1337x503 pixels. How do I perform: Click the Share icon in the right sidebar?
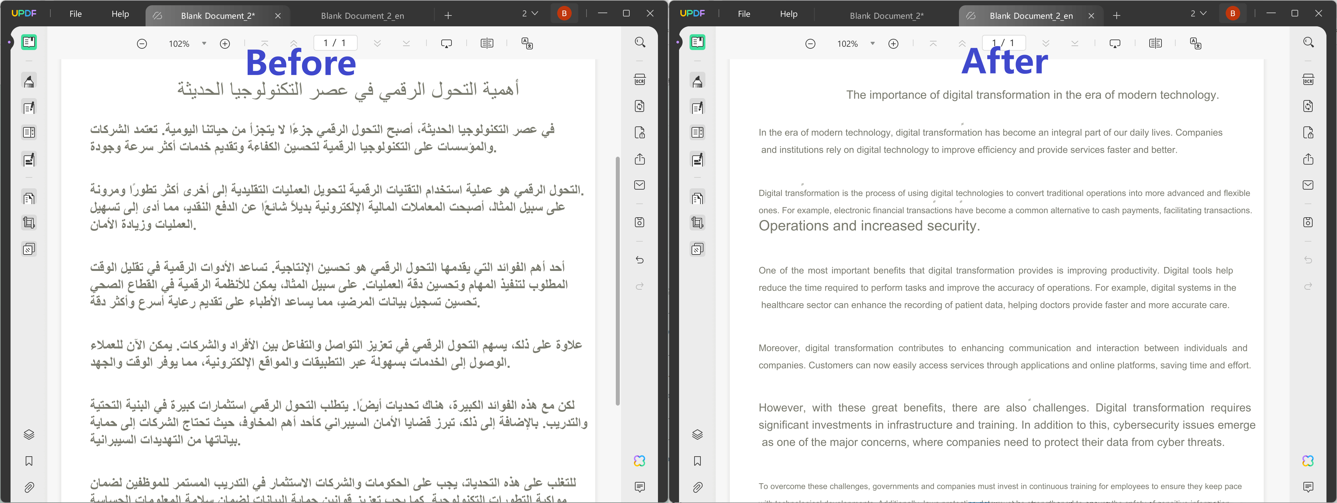click(x=640, y=159)
